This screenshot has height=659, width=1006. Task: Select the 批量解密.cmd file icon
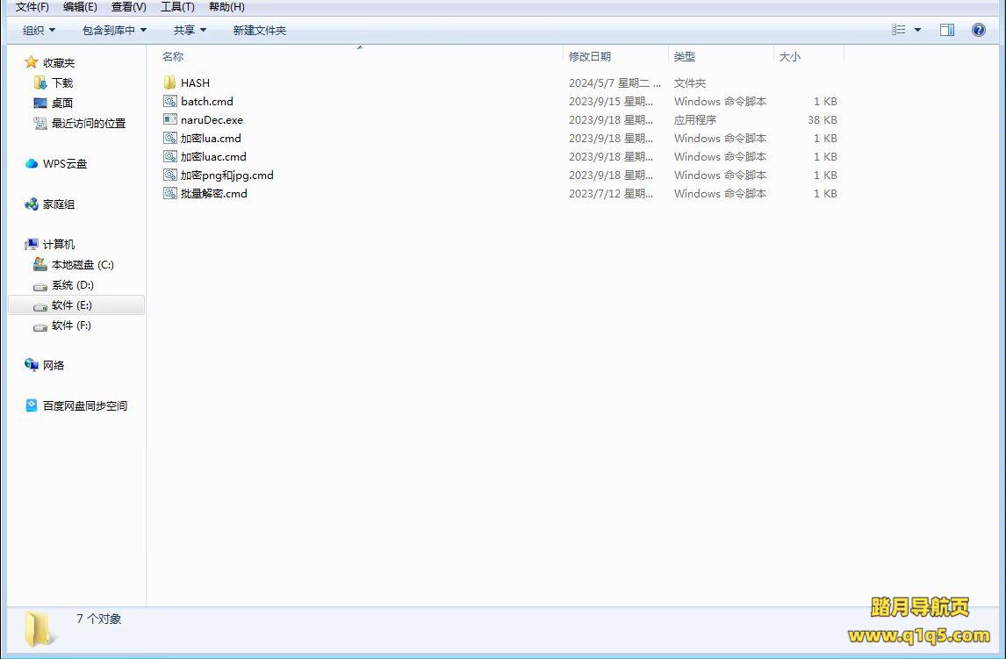pyautogui.click(x=170, y=193)
